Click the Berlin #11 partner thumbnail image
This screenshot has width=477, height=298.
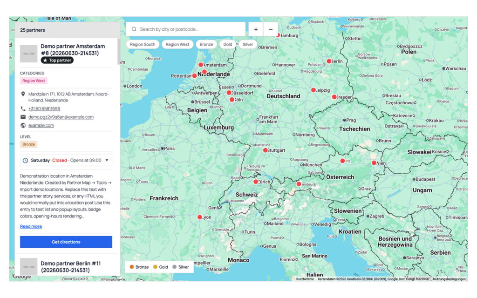click(28, 267)
